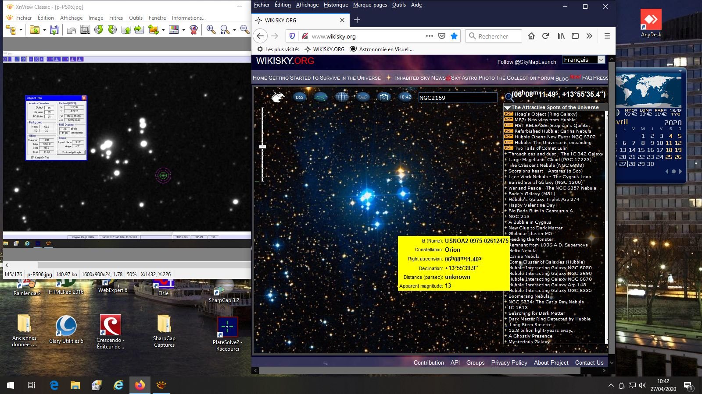
Task: Click the XnView 1:1 zoom icon
Action: point(225,30)
